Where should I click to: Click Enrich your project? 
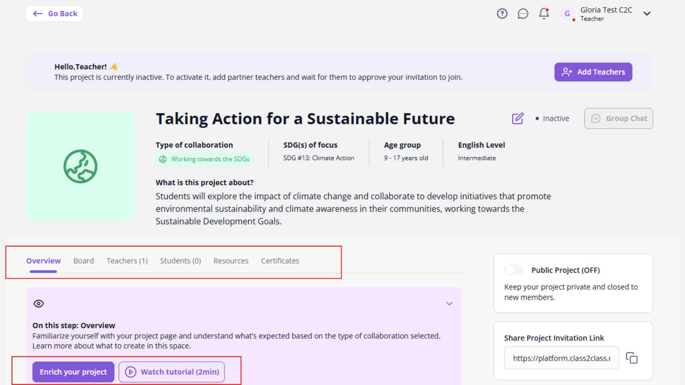pyautogui.click(x=73, y=372)
